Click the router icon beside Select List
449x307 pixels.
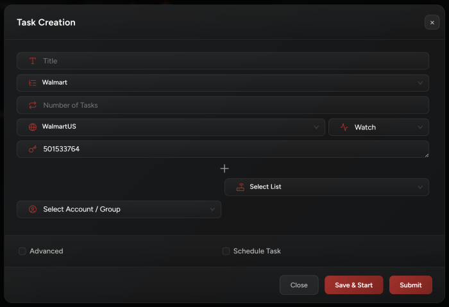click(241, 187)
